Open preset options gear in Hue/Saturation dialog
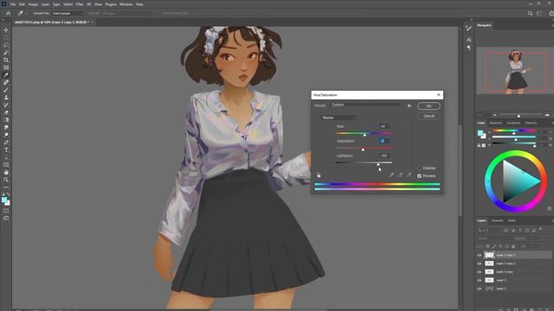Viewport: 554px width, 311px height. [409, 105]
